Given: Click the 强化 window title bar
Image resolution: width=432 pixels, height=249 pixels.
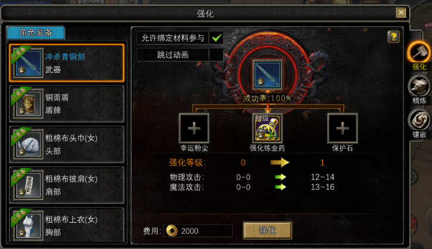Looking at the screenshot, I should point(205,13).
